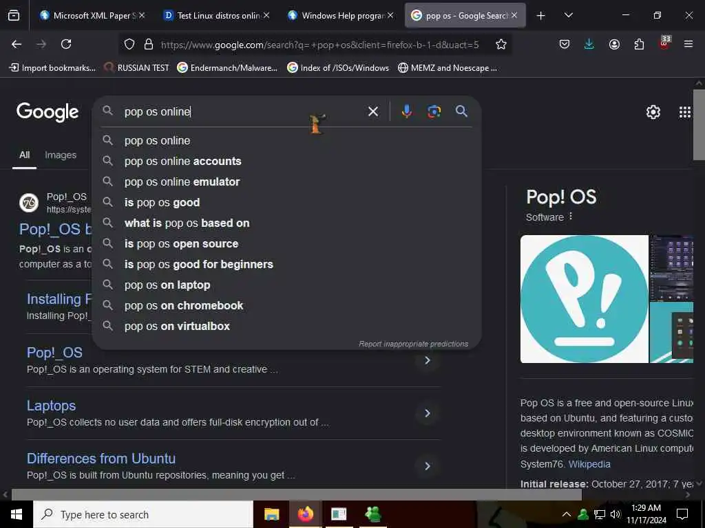Open the Extensions puzzle icon
This screenshot has width=705, height=528.
click(x=639, y=44)
